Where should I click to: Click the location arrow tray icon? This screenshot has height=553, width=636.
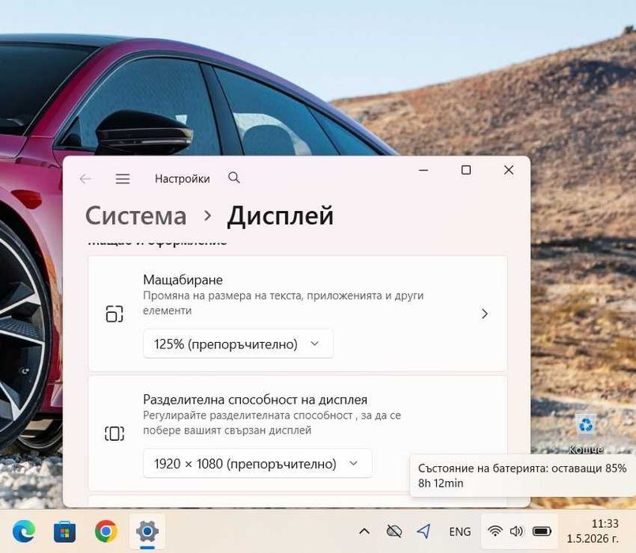423,531
